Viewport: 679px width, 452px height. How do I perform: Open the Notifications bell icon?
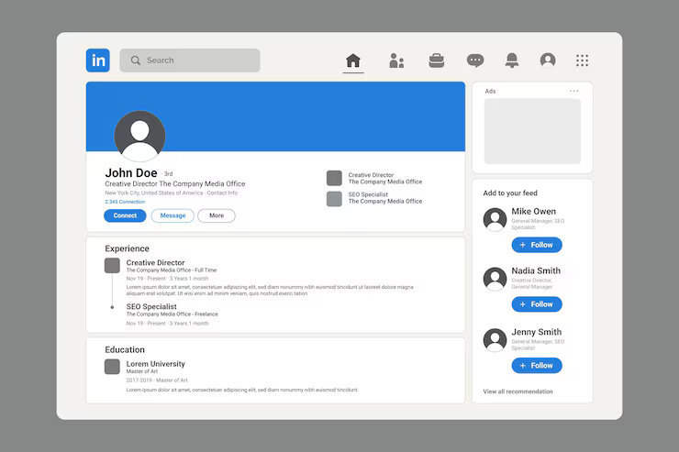[x=512, y=61]
